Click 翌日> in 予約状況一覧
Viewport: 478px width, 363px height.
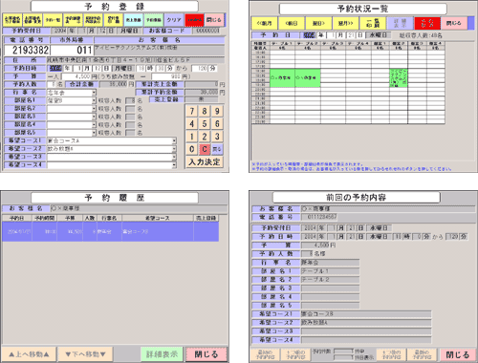tap(318, 23)
